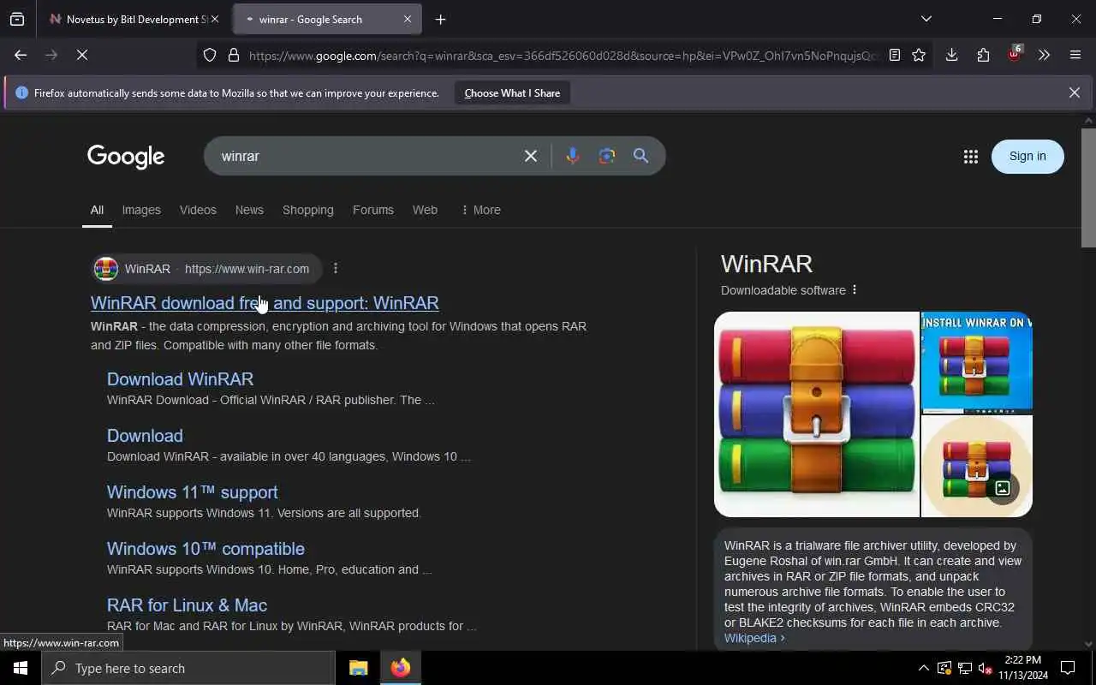List all tabs dropdown arrow
The height and width of the screenshot is (685, 1096).
(x=926, y=19)
